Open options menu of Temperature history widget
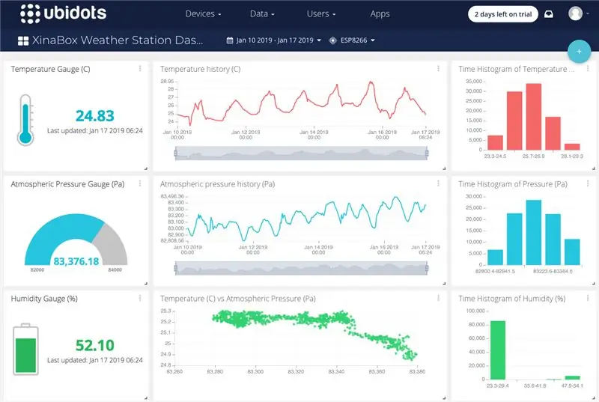599x402 pixels. click(438, 68)
